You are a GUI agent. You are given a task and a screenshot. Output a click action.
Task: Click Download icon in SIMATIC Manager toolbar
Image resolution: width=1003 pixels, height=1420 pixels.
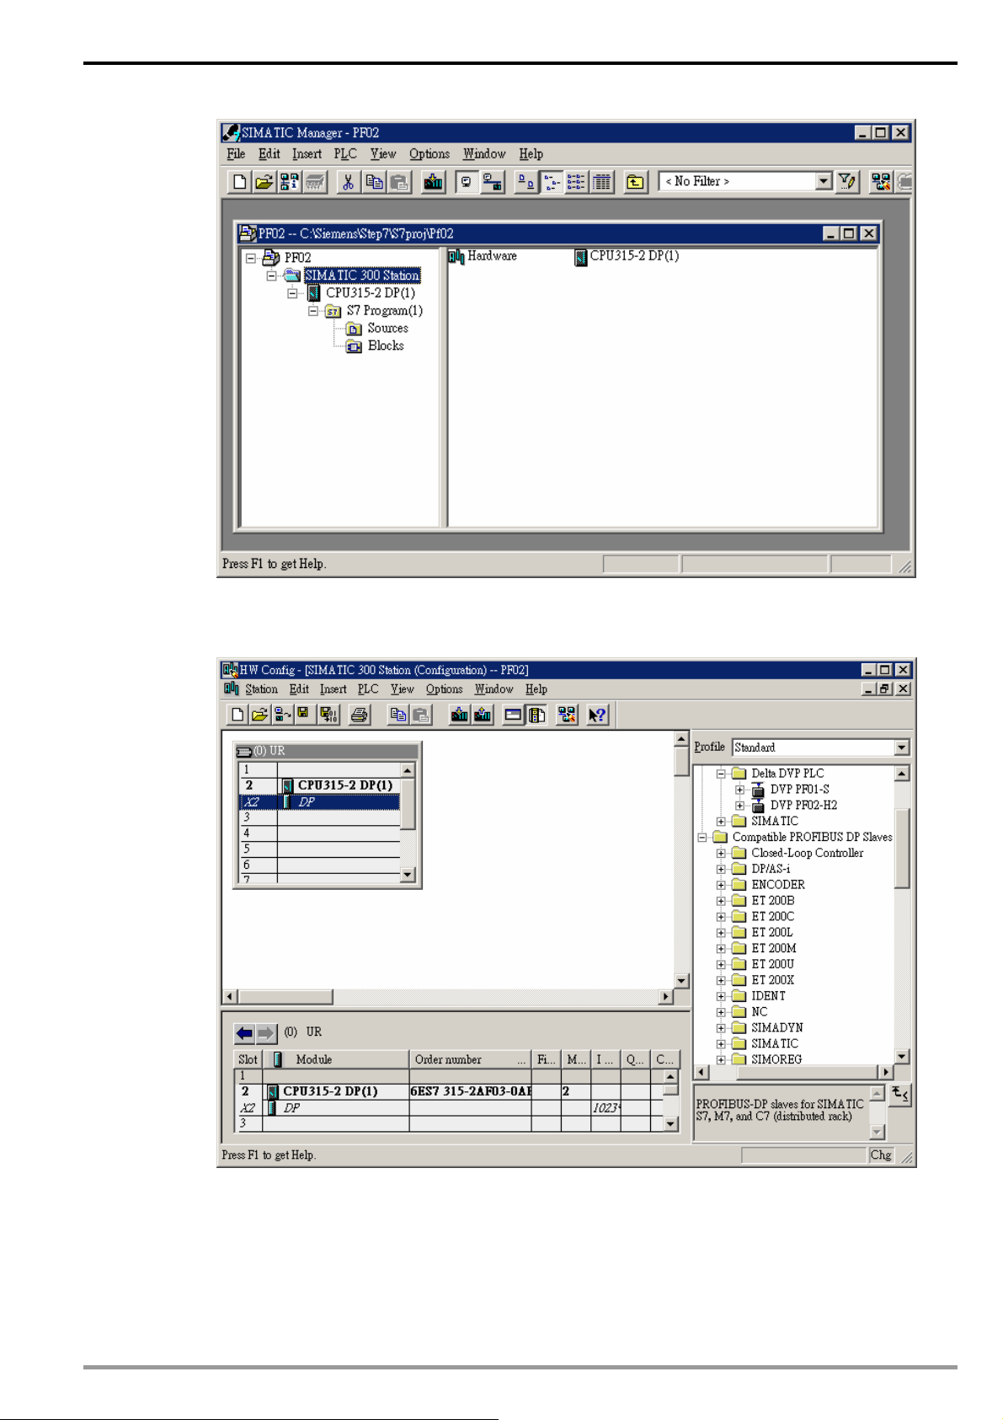(x=433, y=182)
